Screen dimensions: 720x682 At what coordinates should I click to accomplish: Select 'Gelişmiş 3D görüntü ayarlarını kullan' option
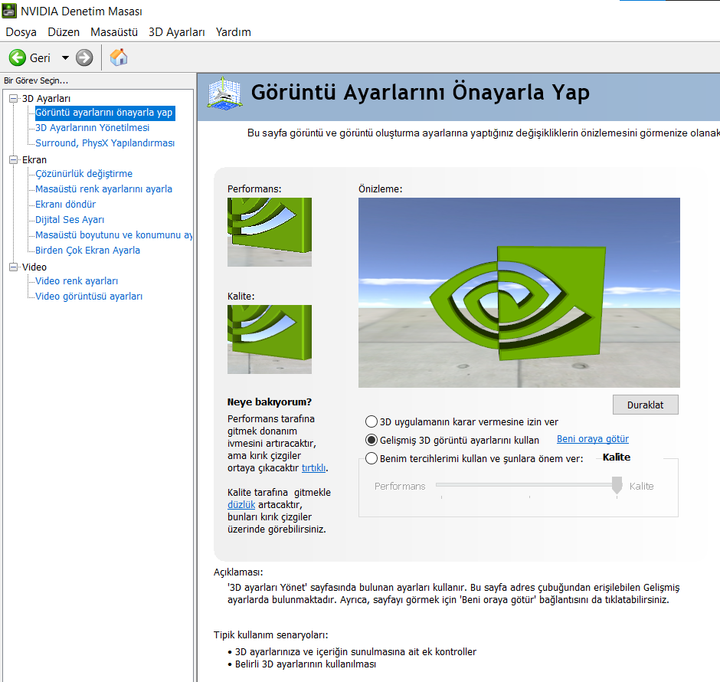coord(371,440)
